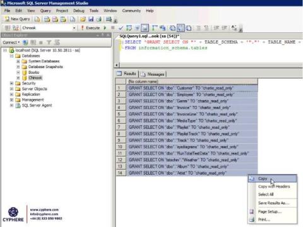Screen dimensions: 303x227
Task: Click the Object Explorer Refresh icon
Action: [57, 42]
